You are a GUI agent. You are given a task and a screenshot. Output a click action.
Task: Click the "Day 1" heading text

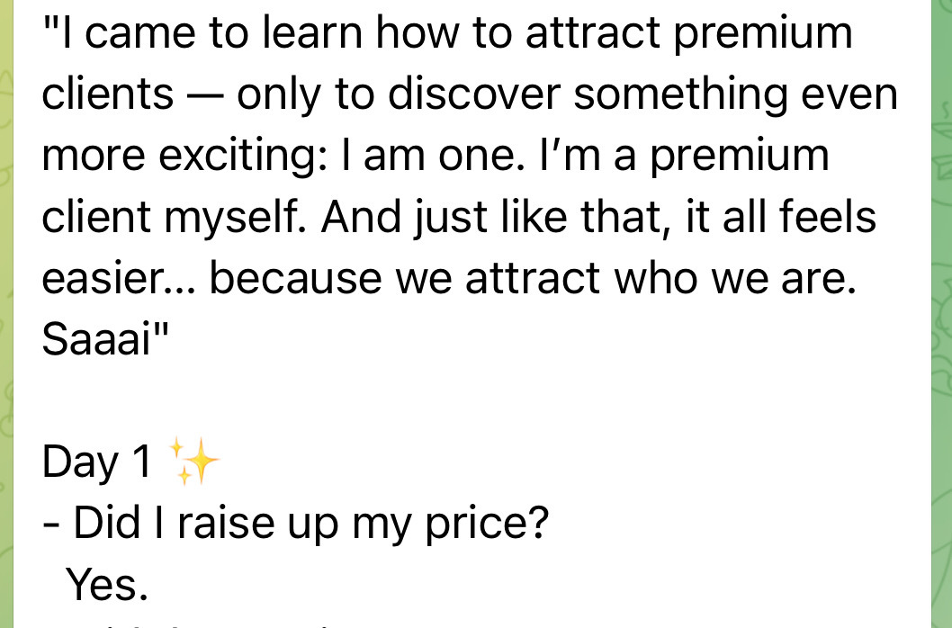click(96, 463)
